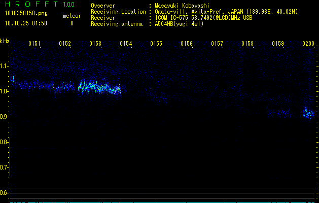Image resolution: width=319 pixels, height=203 pixels.
Task: Click the 0156 time marker
Action: pyautogui.click(x=187, y=44)
